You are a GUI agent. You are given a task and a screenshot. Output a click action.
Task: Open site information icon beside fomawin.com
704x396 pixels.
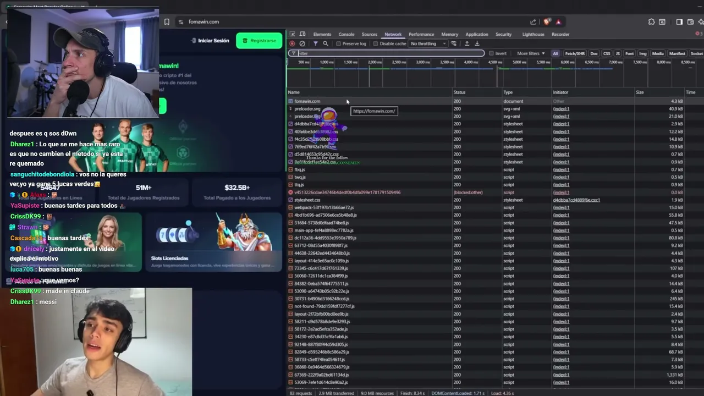coord(180,22)
